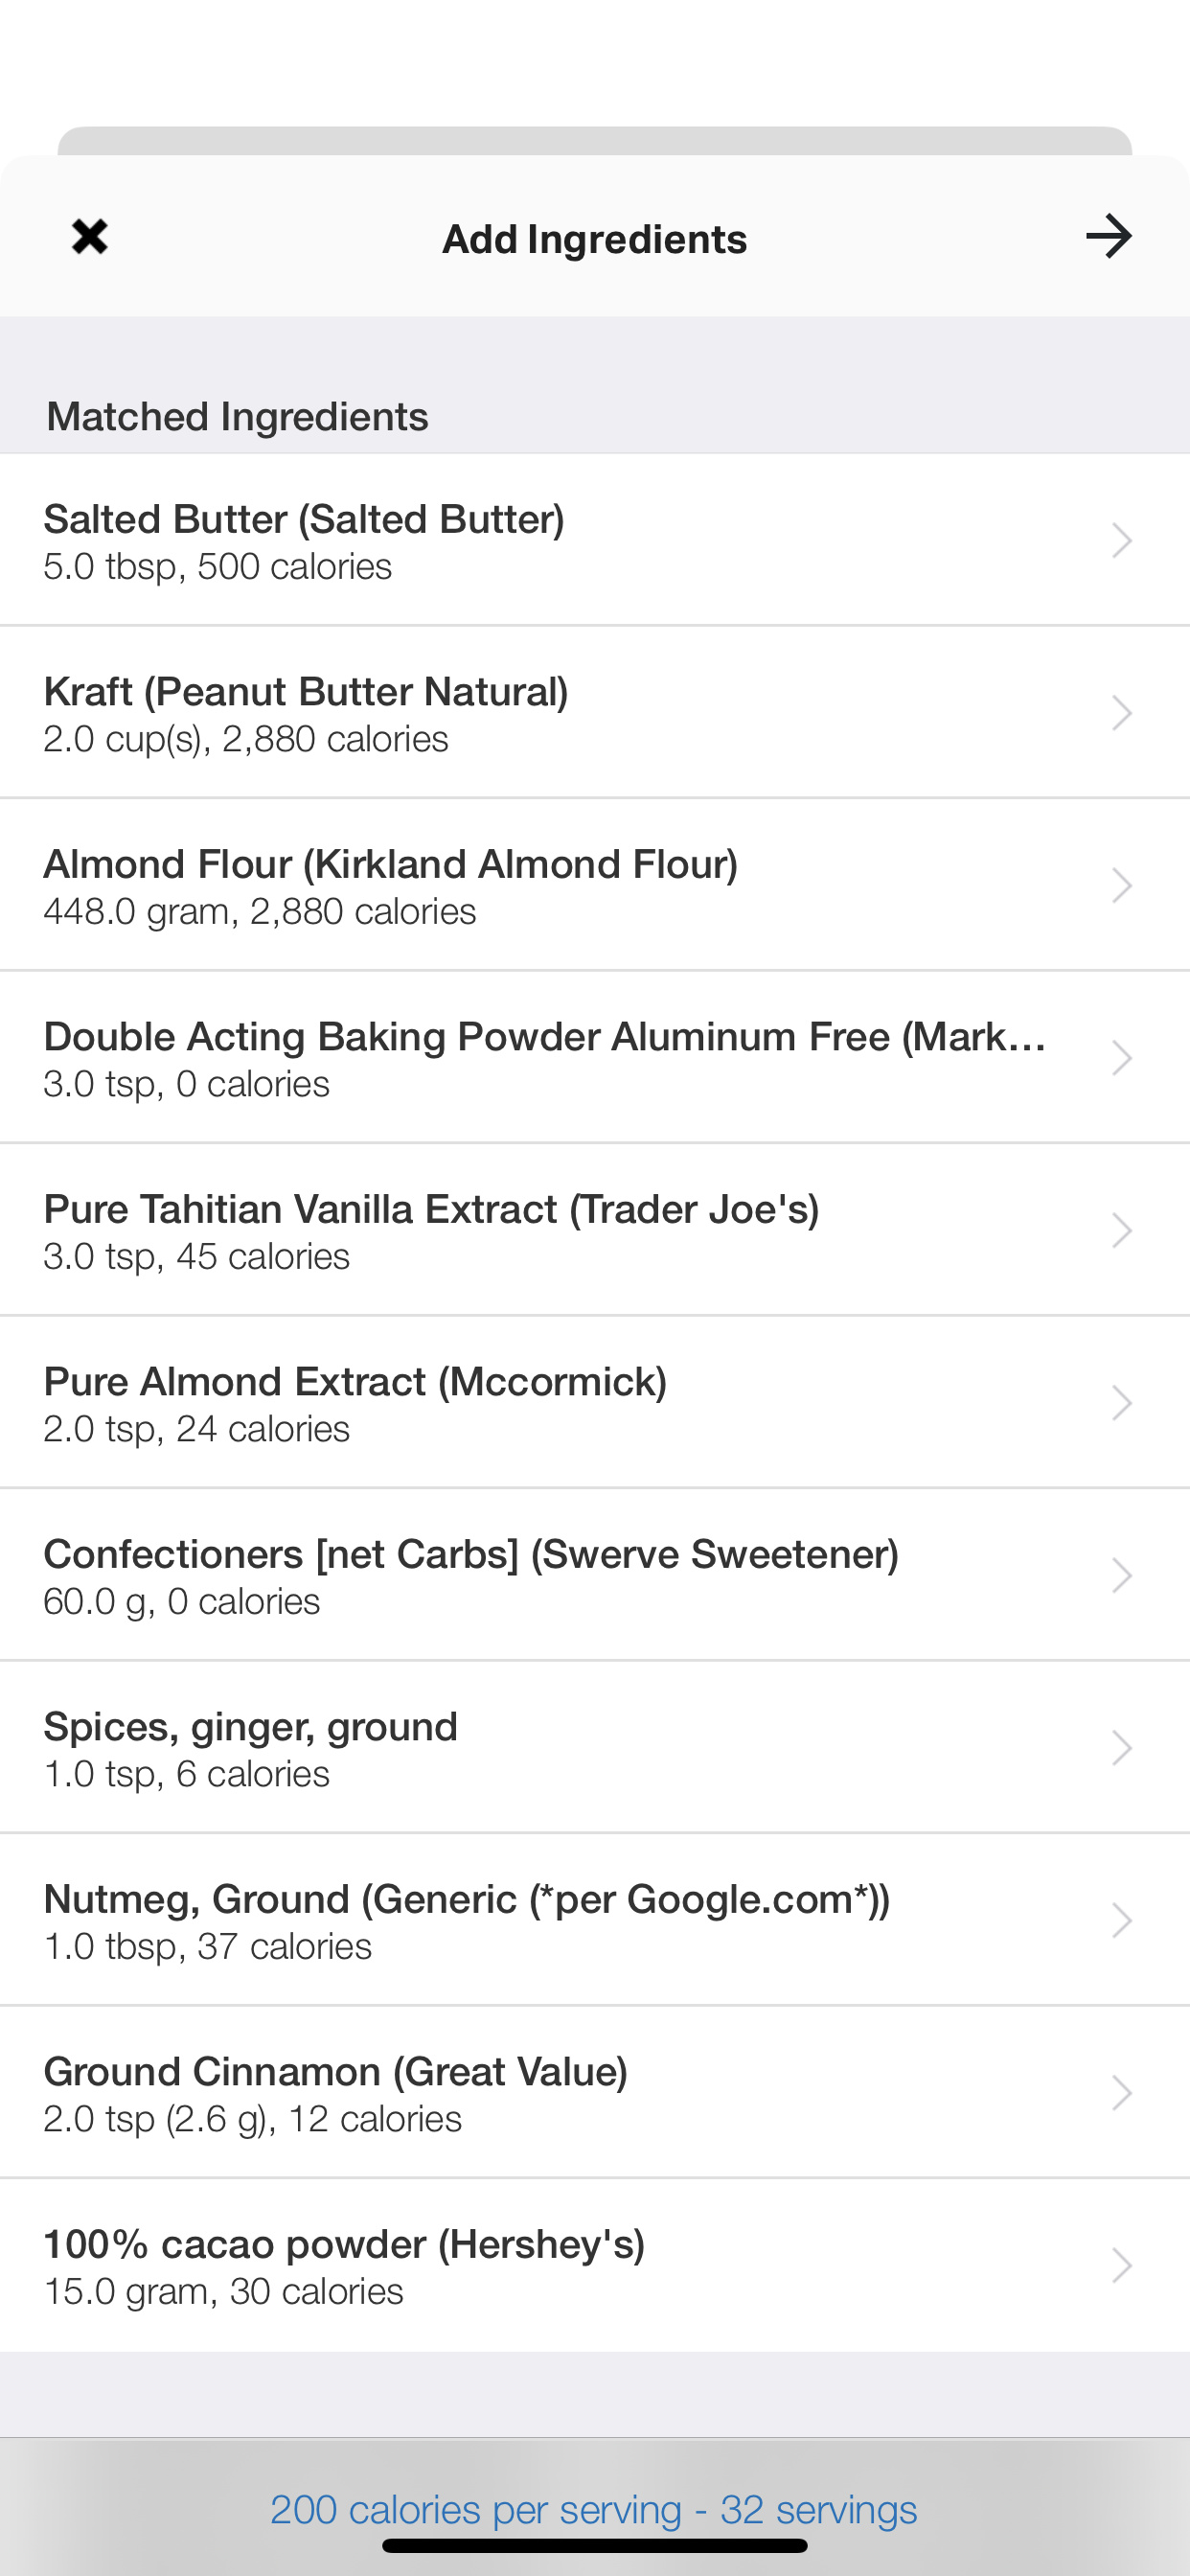Click chevron next to Ground Cinnamon
The width and height of the screenshot is (1190, 2576).
coord(1122,2093)
